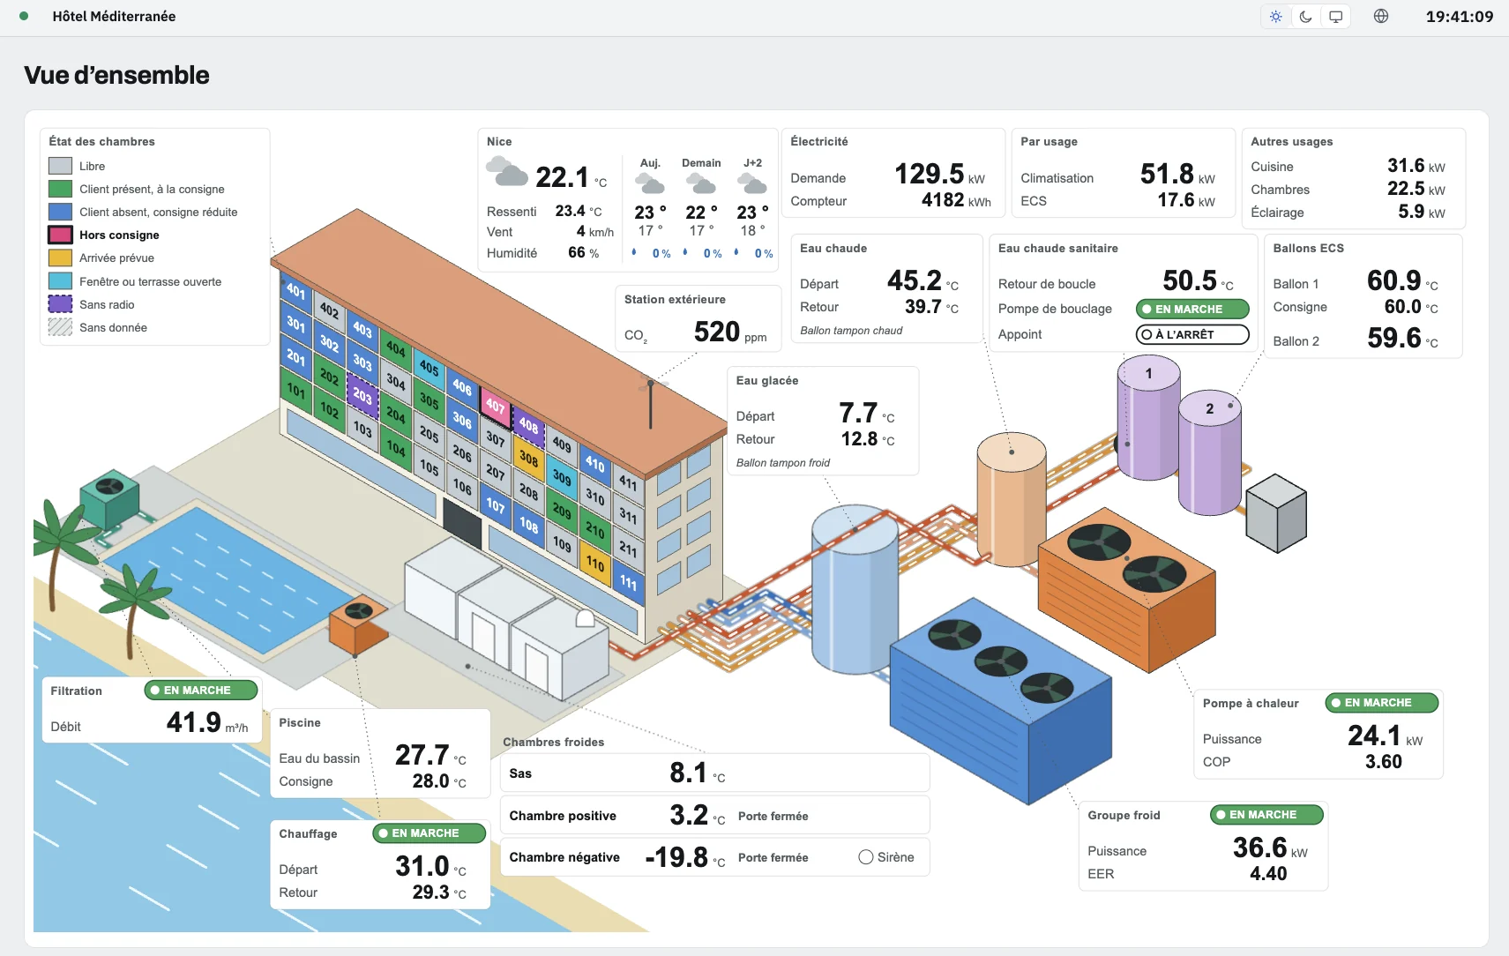Toggle Appoint À L'ARRÊT status switch
Viewport: 1509px width, 956px height.
pos(1192,334)
